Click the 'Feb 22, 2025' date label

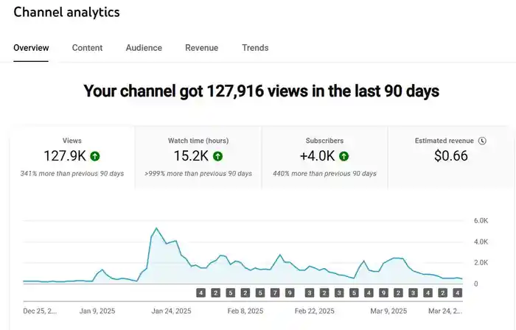click(x=314, y=311)
